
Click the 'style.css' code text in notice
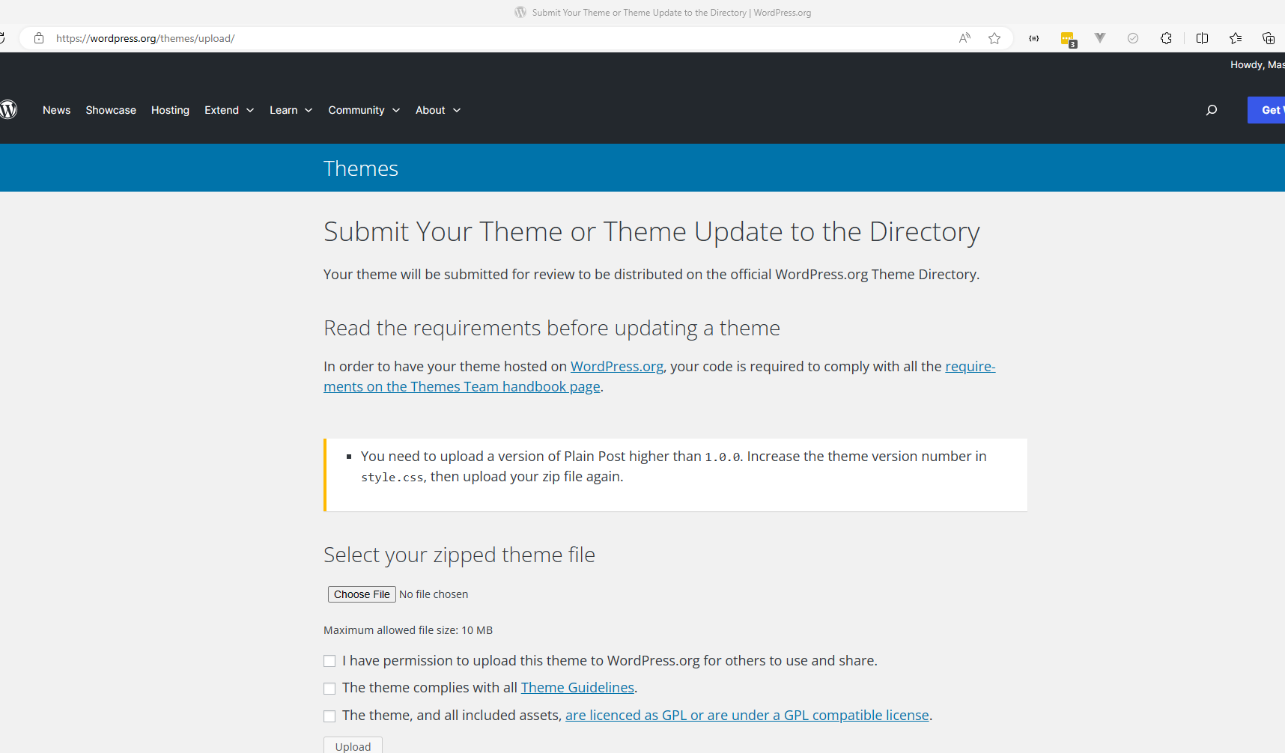[392, 478]
